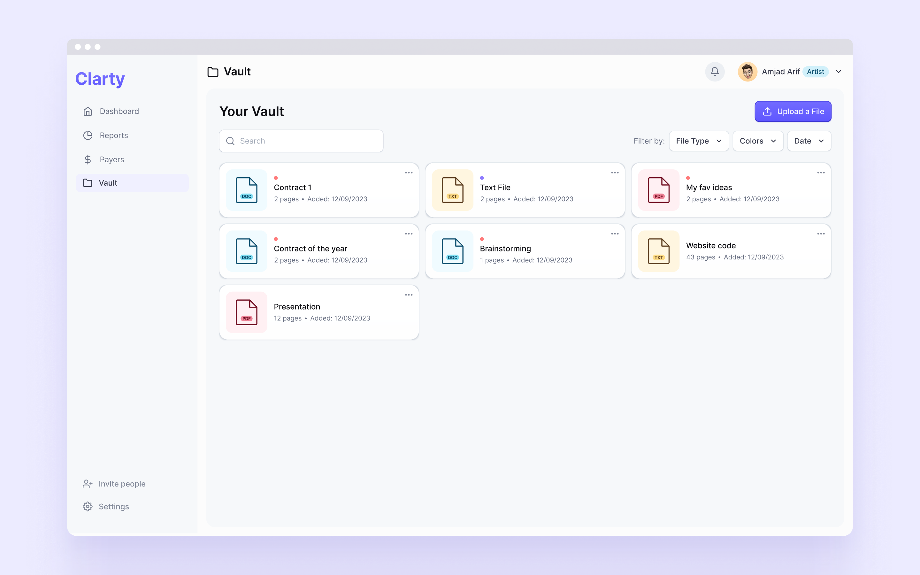Open the Date filter dropdown

point(809,141)
